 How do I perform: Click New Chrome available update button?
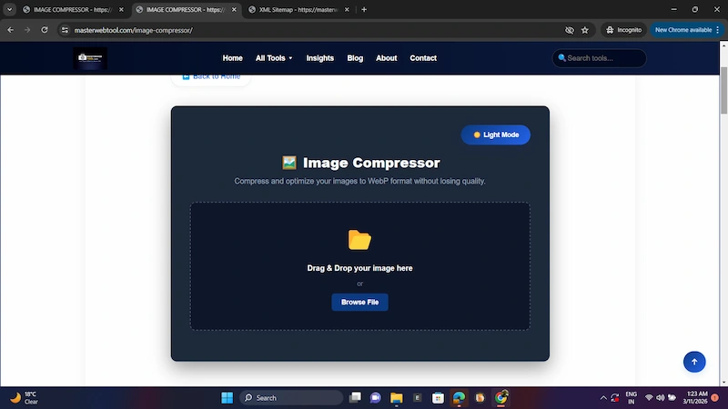pyautogui.click(x=683, y=30)
